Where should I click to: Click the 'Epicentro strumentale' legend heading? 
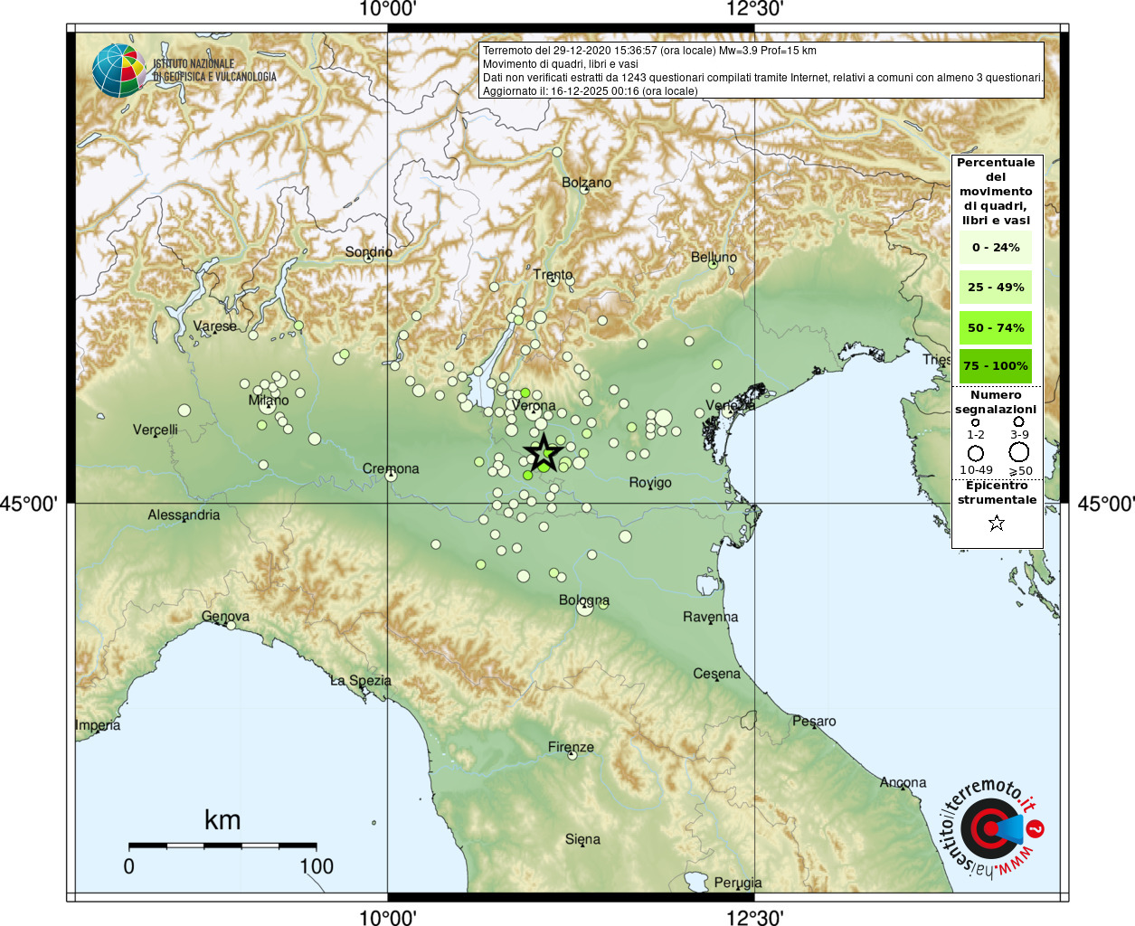[x=997, y=493]
